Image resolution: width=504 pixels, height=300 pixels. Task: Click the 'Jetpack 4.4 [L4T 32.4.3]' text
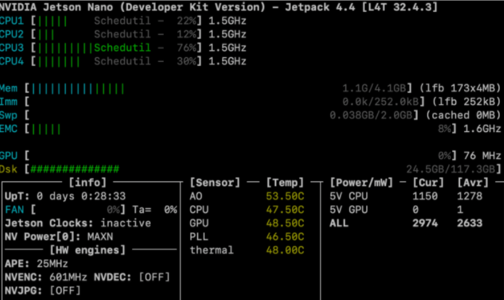tap(361, 7)
